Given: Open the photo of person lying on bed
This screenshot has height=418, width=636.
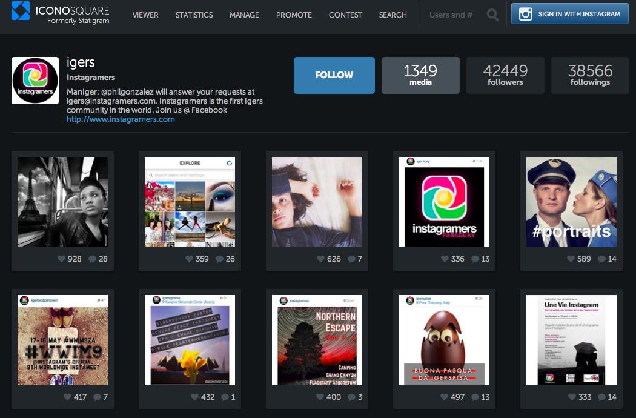Looking at the screenshot, I should 317,202.
